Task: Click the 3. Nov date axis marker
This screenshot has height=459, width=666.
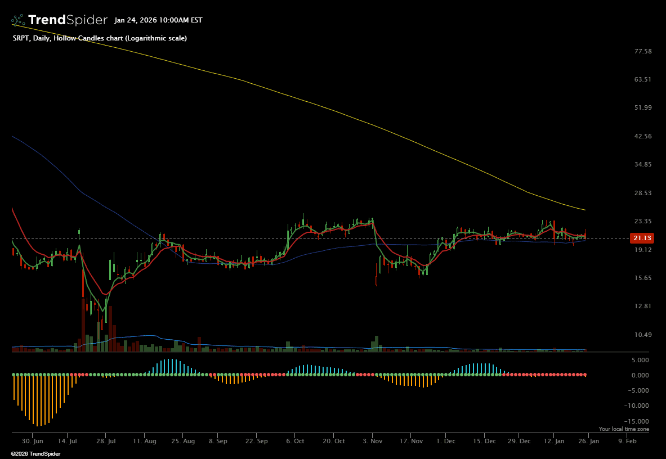Action: [x=373, y=442]
